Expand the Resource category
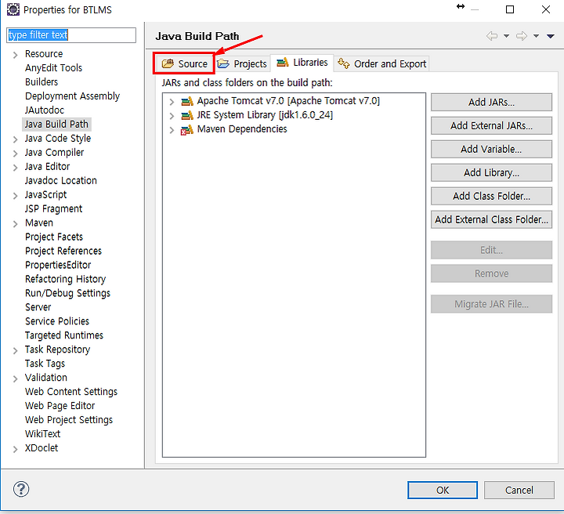 (15, 55)
